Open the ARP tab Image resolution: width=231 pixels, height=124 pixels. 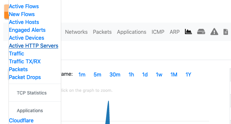(175, 32)
